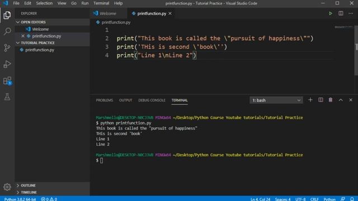The width and height of the screenshot is (358, 201).
Task: Select the terminal shell dropdown 1: bash
Action: point(276,100)
